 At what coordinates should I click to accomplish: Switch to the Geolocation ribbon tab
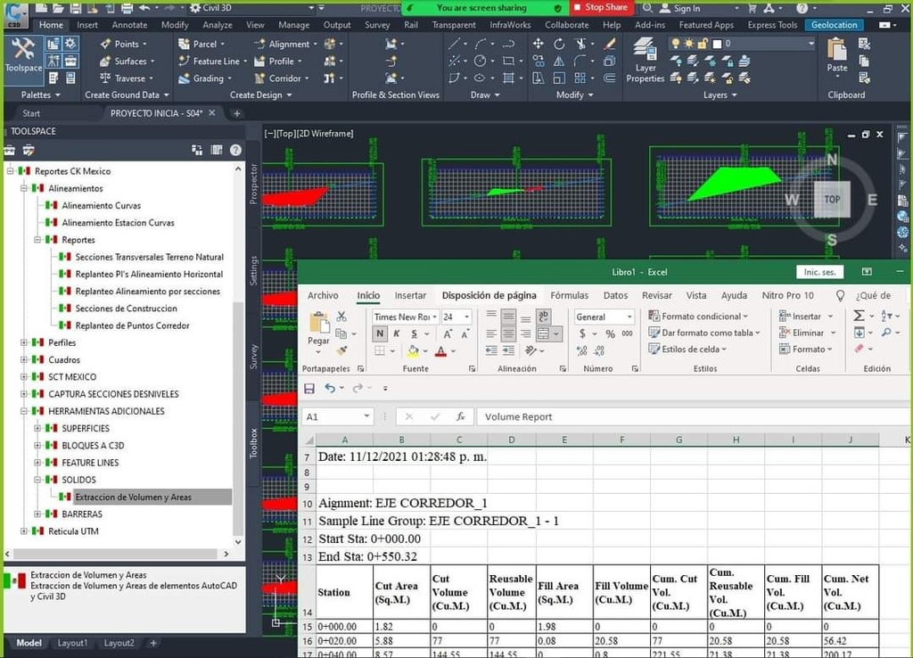tap(834, 25)
